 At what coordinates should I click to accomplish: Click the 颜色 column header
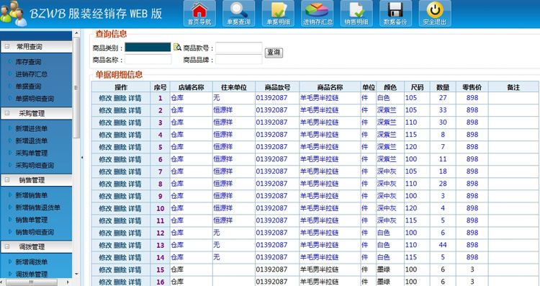pyautogui.click(x=390, y=87)
